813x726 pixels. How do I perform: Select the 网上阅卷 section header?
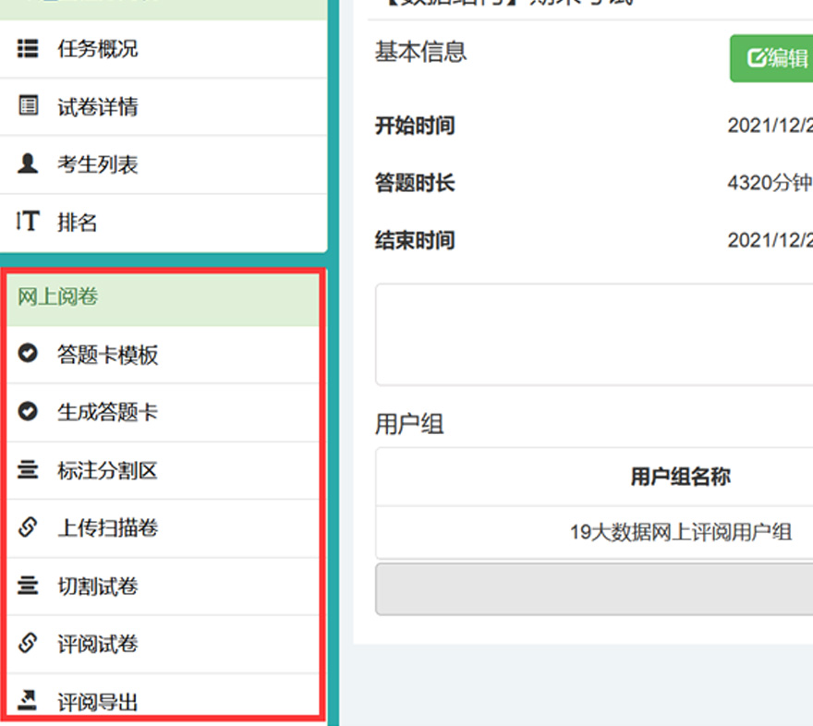click(x=58, y=296)
